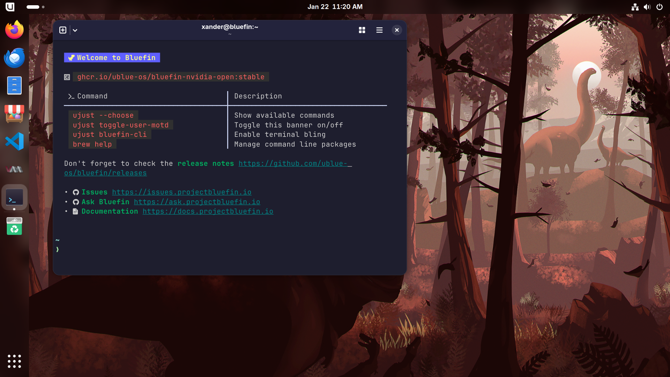Open the system power status menu

[x=659, y=7]
